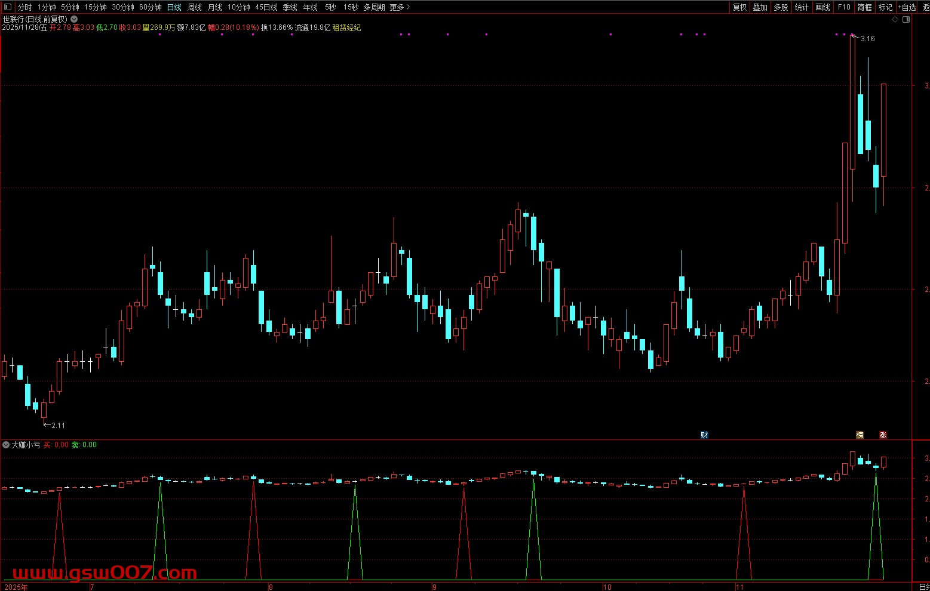
Task: Toggle the right side panel icon
Action: (x=906, y=19)
